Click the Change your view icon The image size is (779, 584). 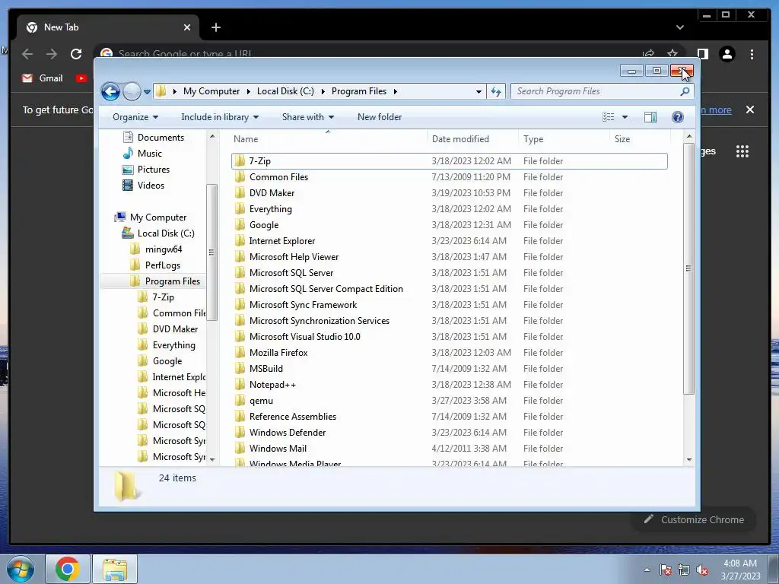608,117
